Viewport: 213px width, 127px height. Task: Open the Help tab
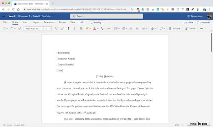pos(82,22)
